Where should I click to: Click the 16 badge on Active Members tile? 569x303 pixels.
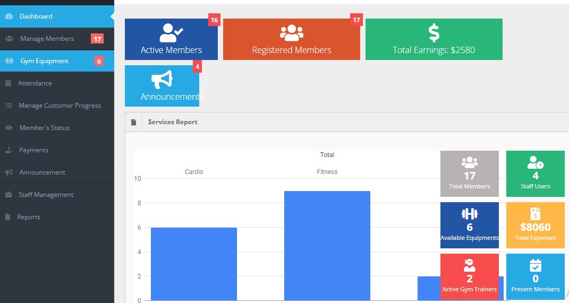pyautogui.click(x=215, y=20)
